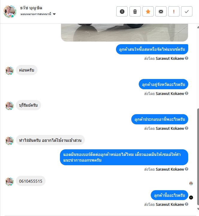Open assign this conversation menu label
Screen dimensions: 199x216
(x=36, y=14)
